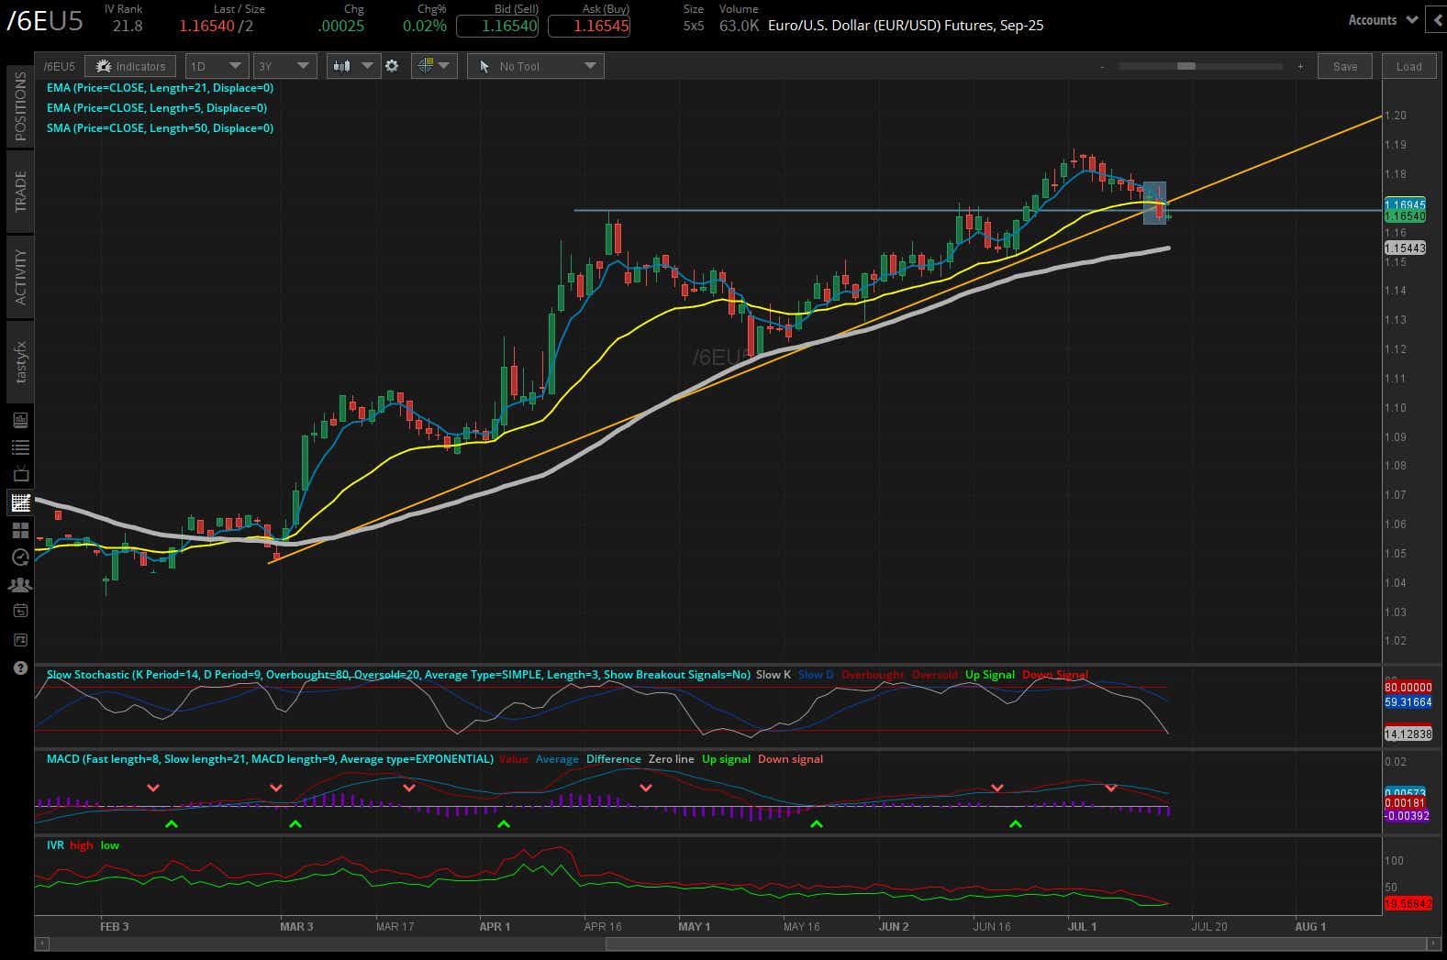Open the clock history icon in sidebar
1447x960 pixels.
pos(20,557)
